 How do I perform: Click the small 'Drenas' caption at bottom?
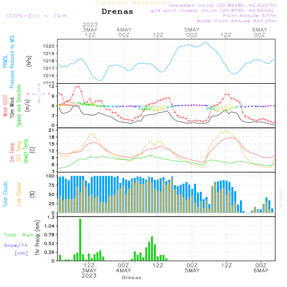coord(132,278)
